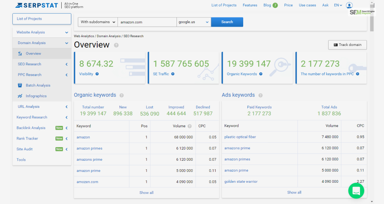
Task: Click the Overview sidebar icon
Action: (20, 53)
